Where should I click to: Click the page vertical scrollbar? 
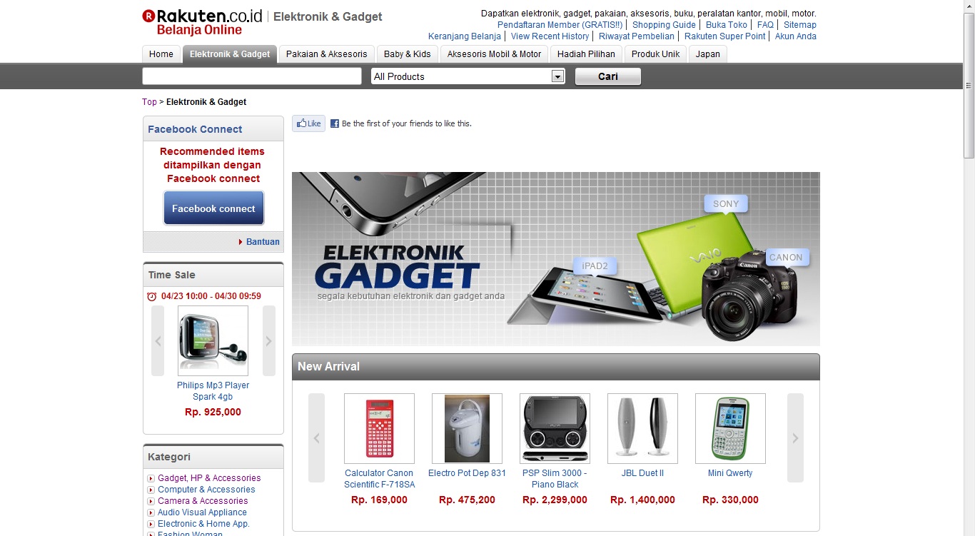[x=969, y=268]
